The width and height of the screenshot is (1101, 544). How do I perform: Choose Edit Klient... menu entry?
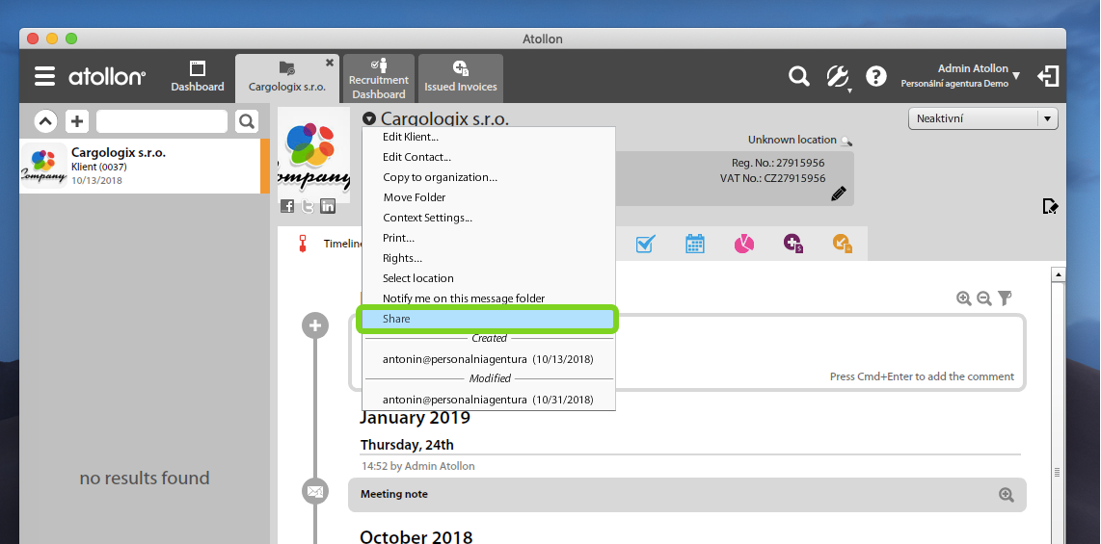click(x=411, y=137)
